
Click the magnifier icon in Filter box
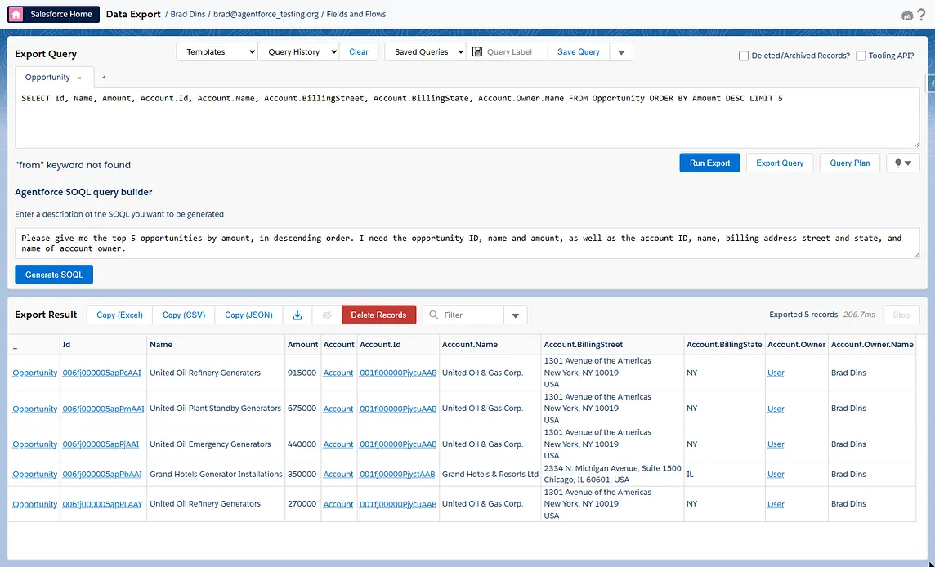[x=433, y=315]
